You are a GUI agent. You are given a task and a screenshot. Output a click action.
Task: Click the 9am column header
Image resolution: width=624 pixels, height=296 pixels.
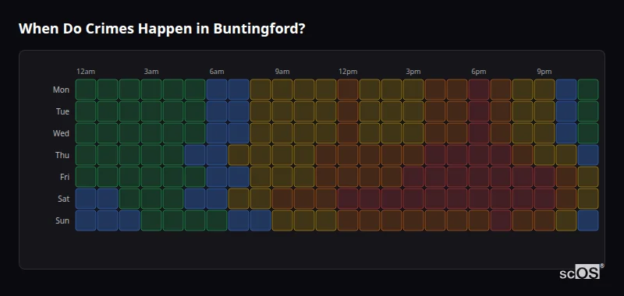click(282, 72)
